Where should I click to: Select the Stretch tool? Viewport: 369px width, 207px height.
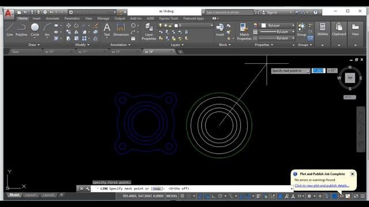pyautogui.click(x=69, y=39)
